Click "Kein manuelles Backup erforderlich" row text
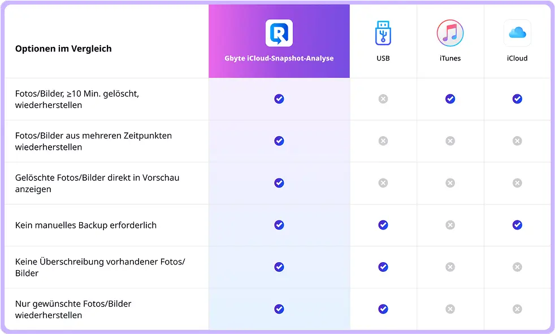 coord(86,225)
